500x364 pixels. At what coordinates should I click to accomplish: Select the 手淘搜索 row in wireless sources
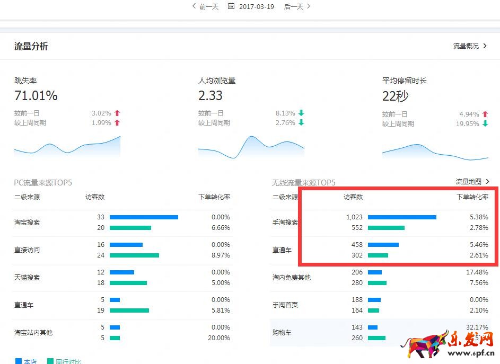pos(285,223)
